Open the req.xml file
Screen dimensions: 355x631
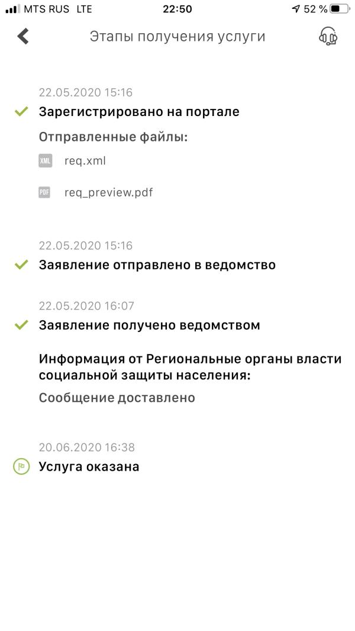point(85,160)
